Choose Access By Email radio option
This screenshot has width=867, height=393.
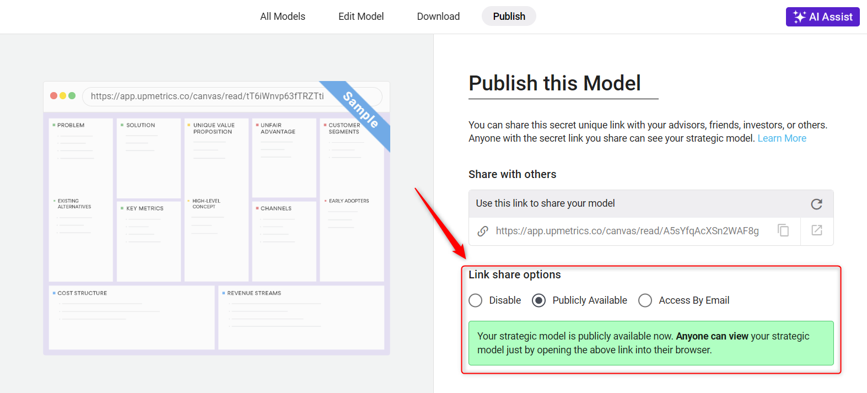(x=645, y=300)
